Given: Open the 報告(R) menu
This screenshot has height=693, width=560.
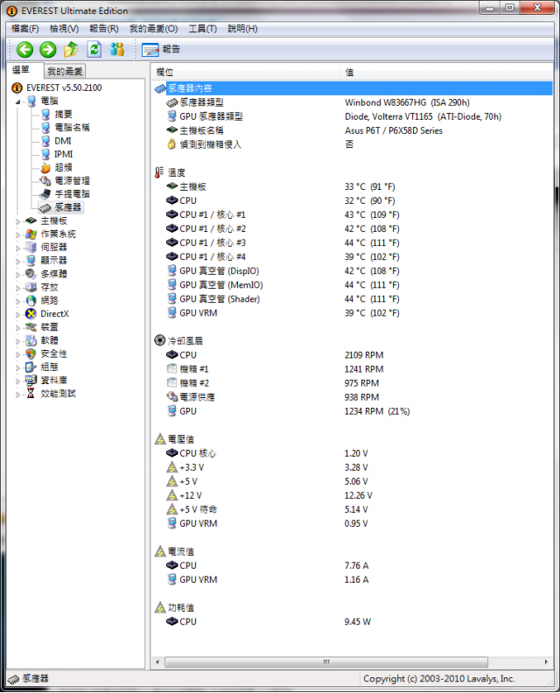Looking at the screenshot, I should (x=104, y=29).
